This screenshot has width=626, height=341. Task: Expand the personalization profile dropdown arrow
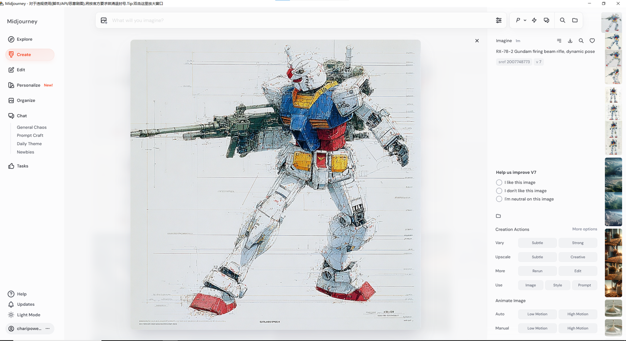pos(525,21)
